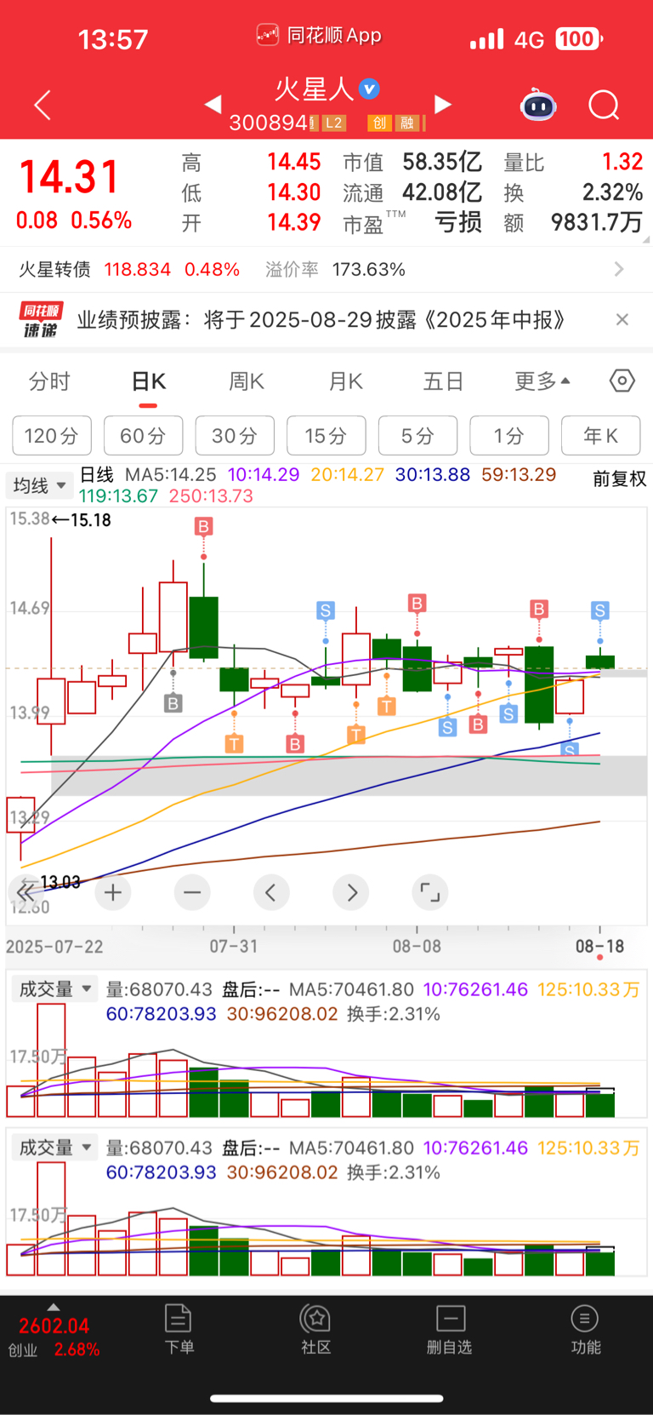The height and width of the screenshot is (1415, 653).
Task: Open 功能 functions menu icon
Action: [x=585, y=1329]
